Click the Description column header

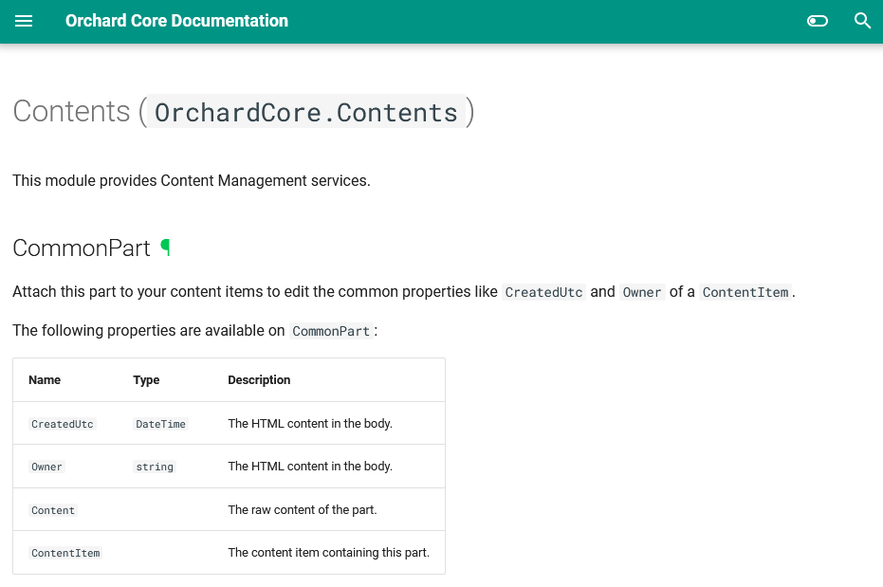click(x=259, y=380)
